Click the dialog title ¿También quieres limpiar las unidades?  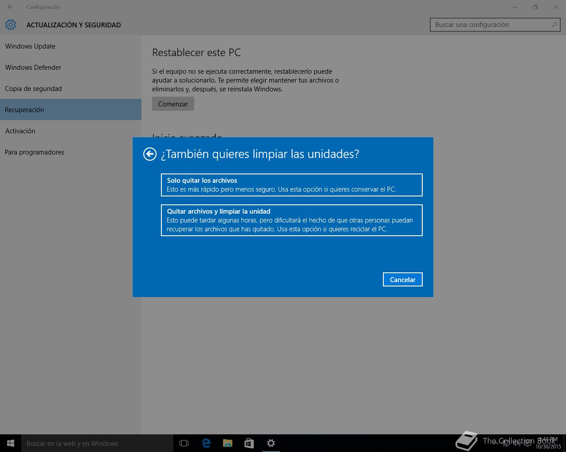click(260, 154)
